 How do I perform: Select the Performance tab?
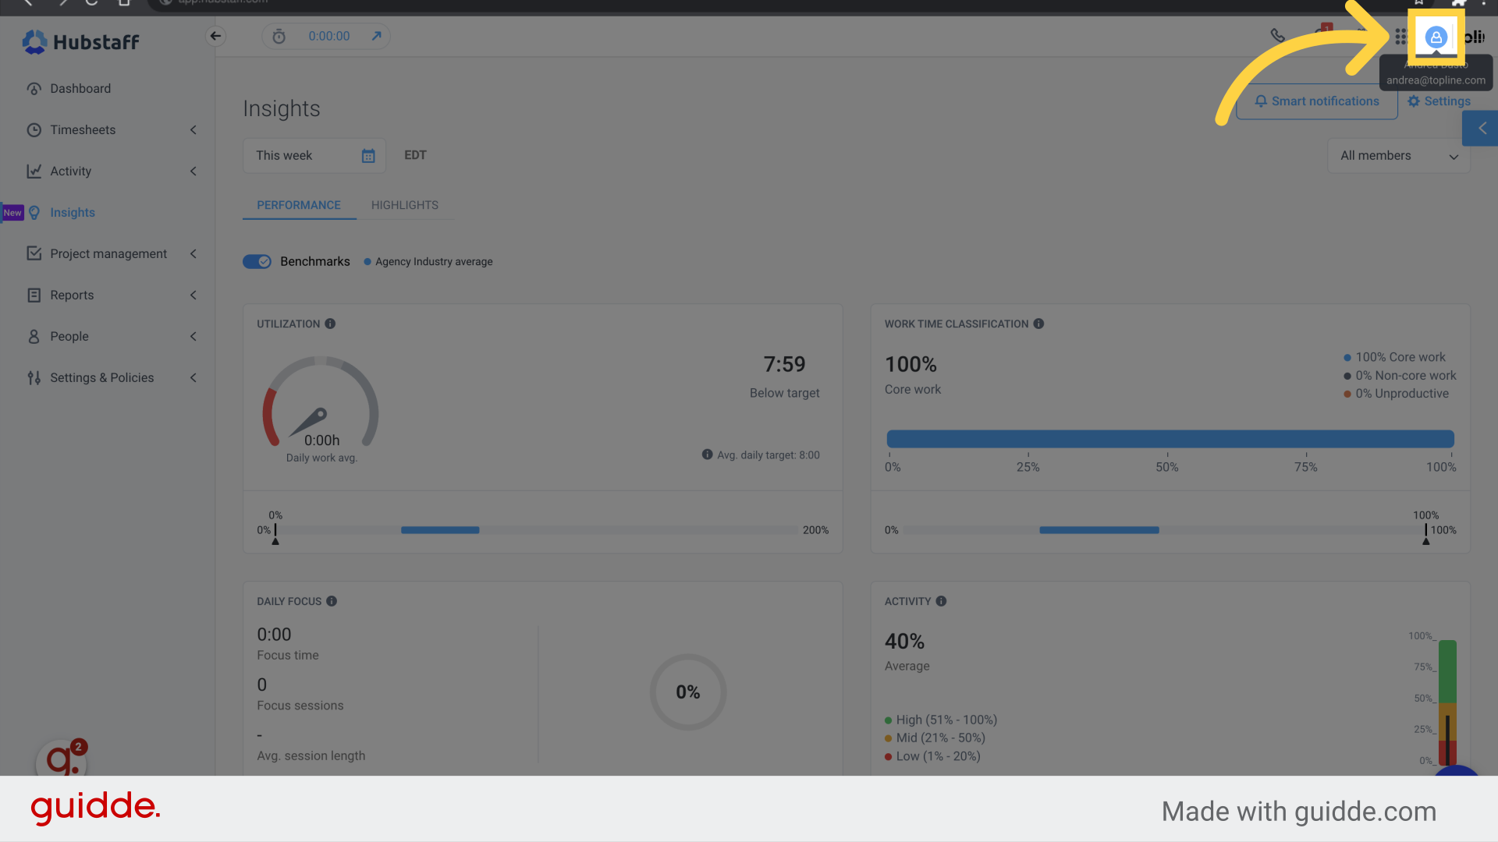tap(299, 205)
